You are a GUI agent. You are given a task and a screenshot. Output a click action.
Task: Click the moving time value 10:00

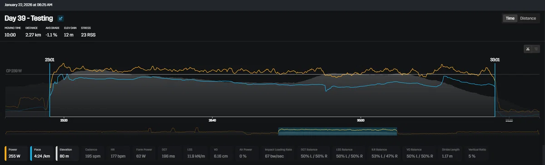[x=10, y=35]
